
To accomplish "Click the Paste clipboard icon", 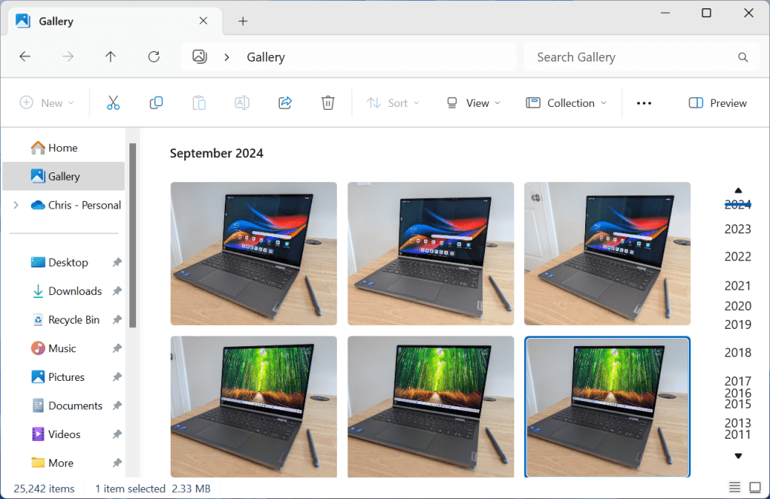I will [x=199, y=103].
